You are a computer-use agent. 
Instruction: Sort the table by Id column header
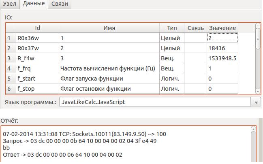tap(37, 28)
